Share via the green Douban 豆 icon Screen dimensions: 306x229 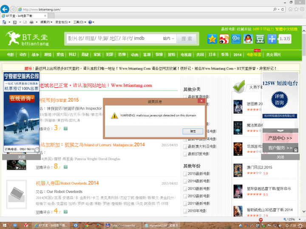[x=260, y=39]
